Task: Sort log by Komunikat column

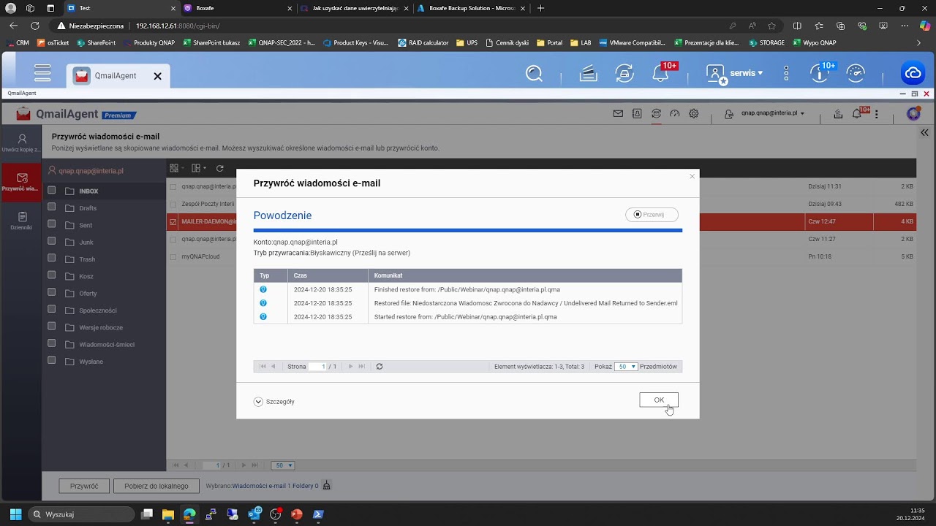Action: pyautogui.click(x=525, y=275)
